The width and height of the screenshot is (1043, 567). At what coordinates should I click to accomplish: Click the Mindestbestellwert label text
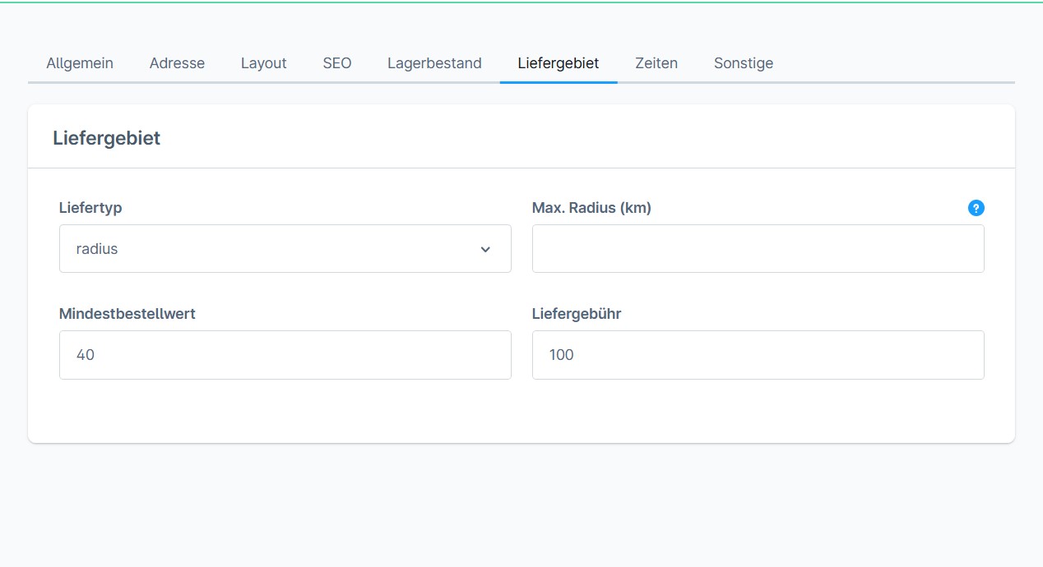coord(127,314)
